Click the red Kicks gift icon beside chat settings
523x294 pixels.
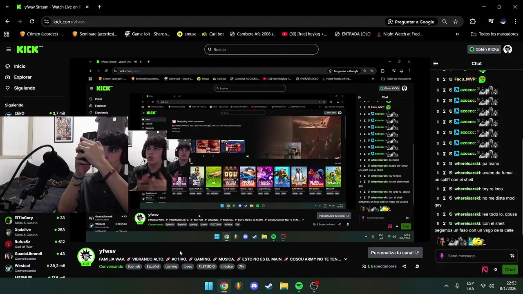point(485,269)
